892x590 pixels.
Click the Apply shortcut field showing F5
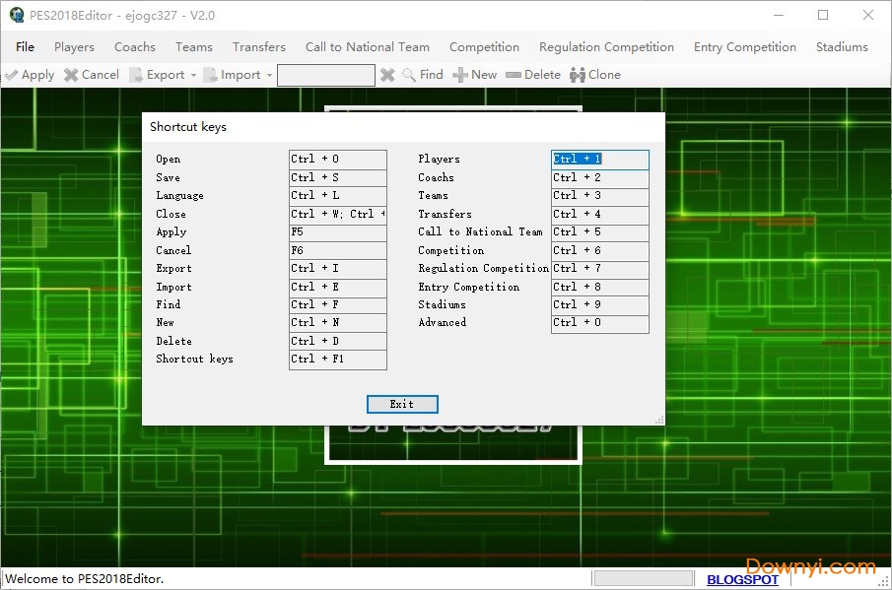[337, 232]
